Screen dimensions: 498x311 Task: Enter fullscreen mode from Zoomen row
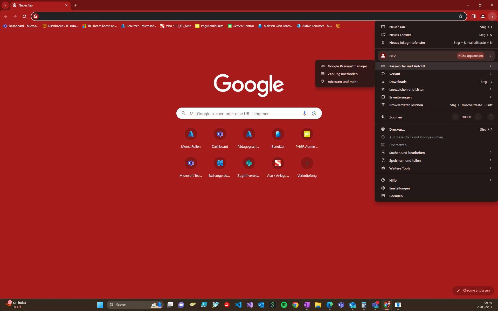click(491, 117)
